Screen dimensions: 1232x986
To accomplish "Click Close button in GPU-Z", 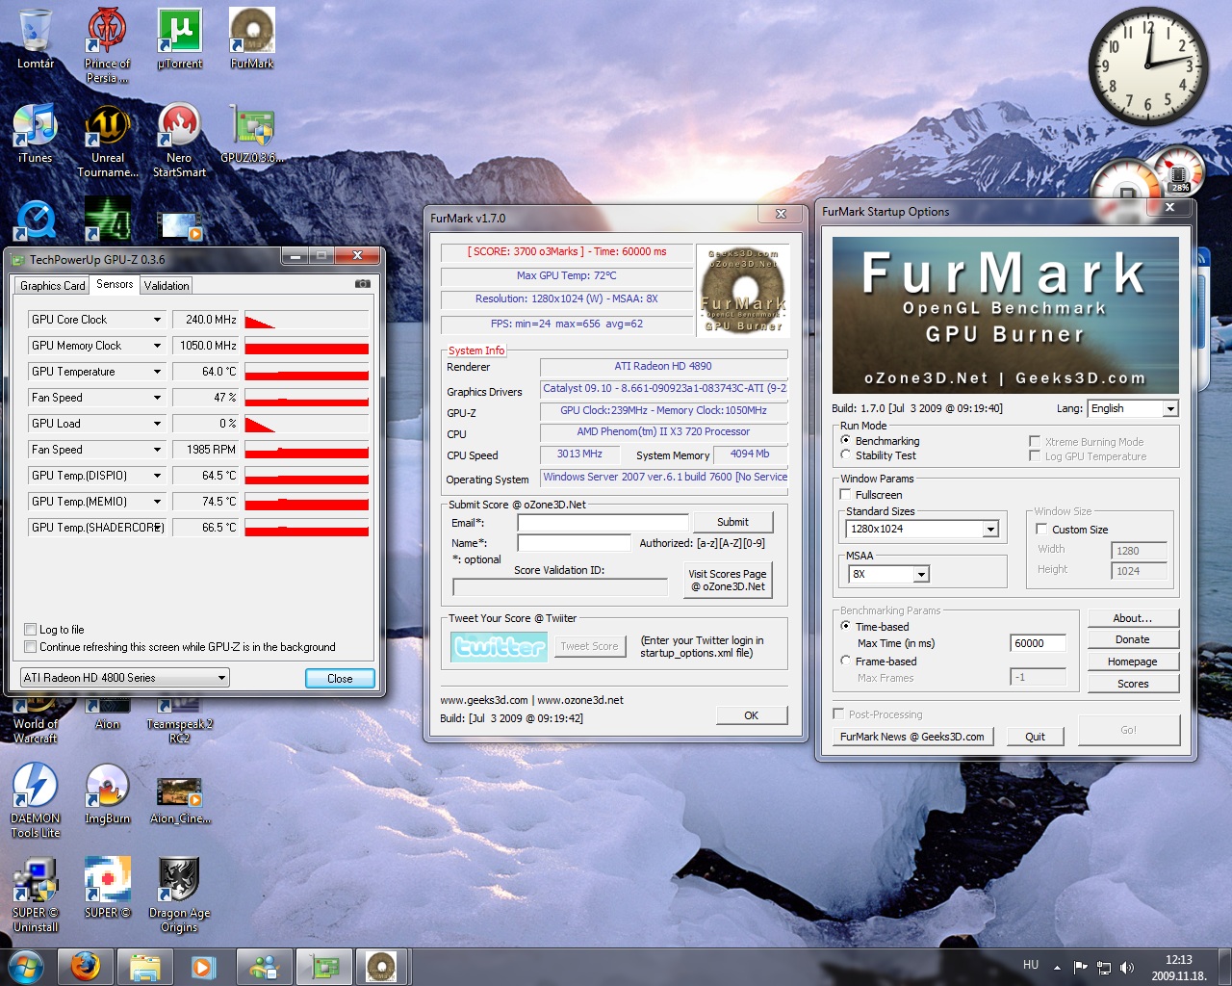I will pyautogui.click(x=340, y=678).
